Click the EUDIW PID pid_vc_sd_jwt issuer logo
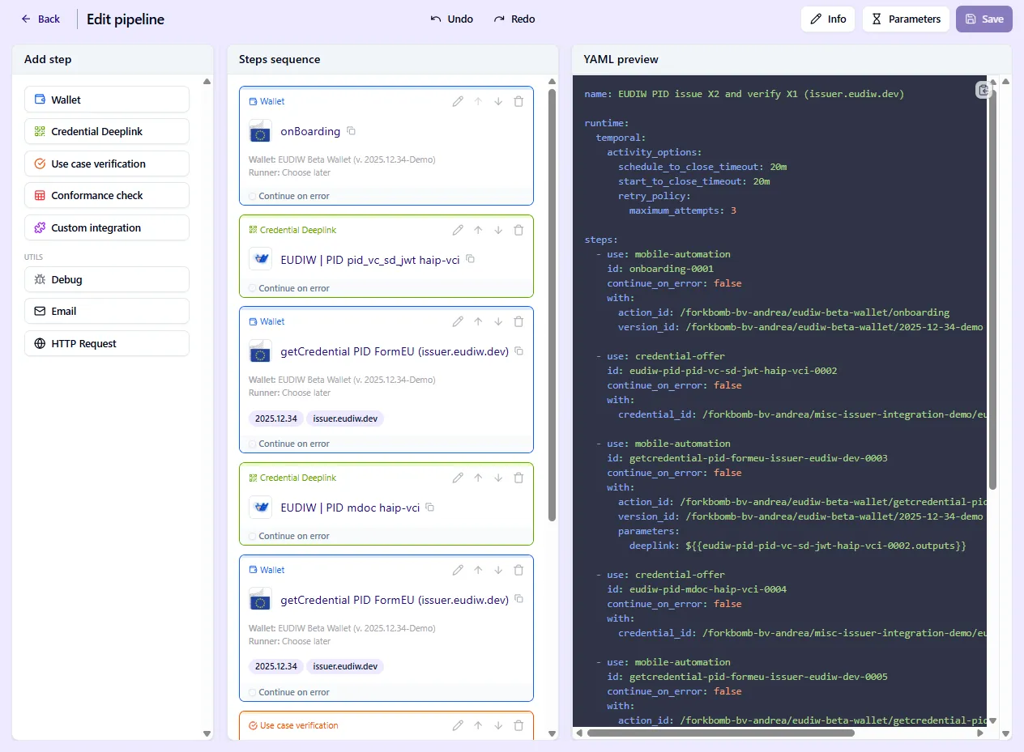This screenshot has height=752, width=1024. coord(260,259)
